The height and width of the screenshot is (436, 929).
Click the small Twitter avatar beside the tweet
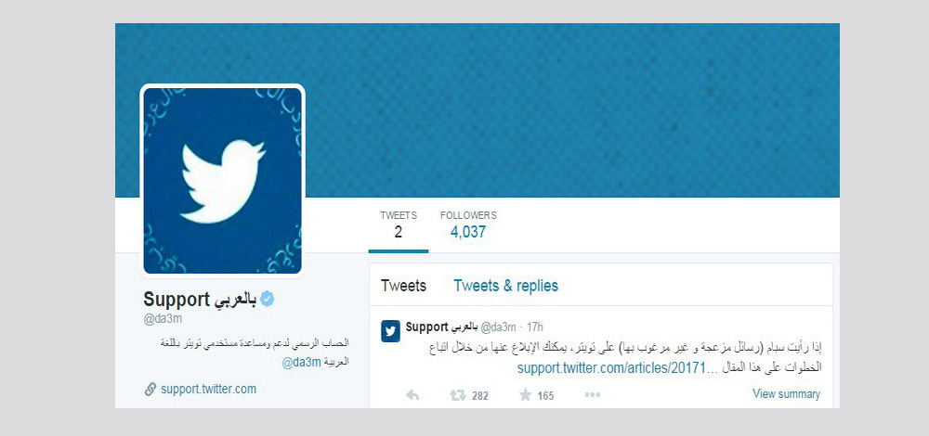390,331
